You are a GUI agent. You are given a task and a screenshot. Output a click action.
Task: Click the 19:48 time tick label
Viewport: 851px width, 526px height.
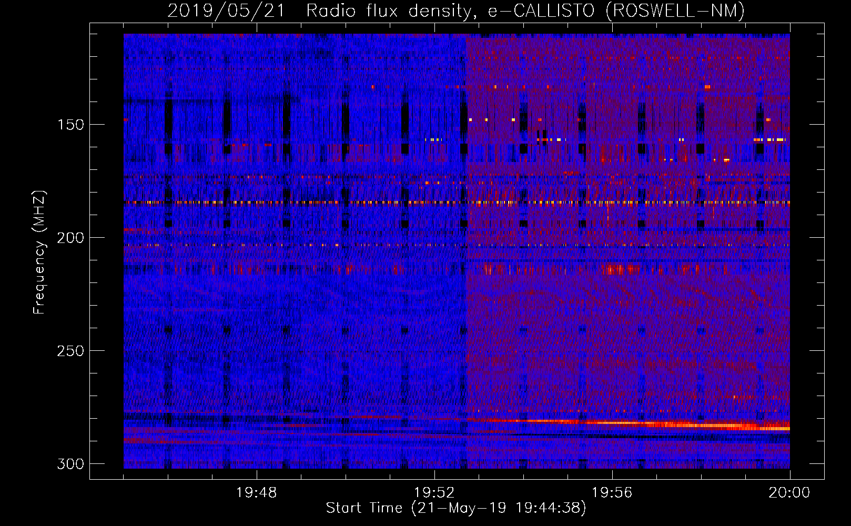pos(256,493)
